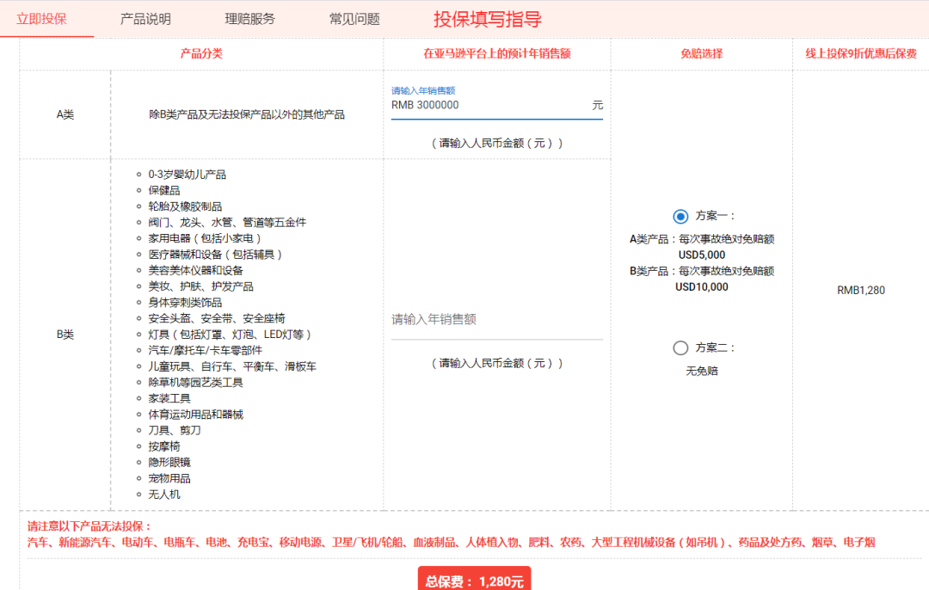Click the 美容美体仪器和设备 item

tap(195, 270)
